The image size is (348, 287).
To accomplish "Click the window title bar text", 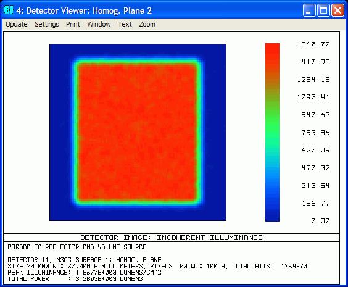I will (84, 10).
